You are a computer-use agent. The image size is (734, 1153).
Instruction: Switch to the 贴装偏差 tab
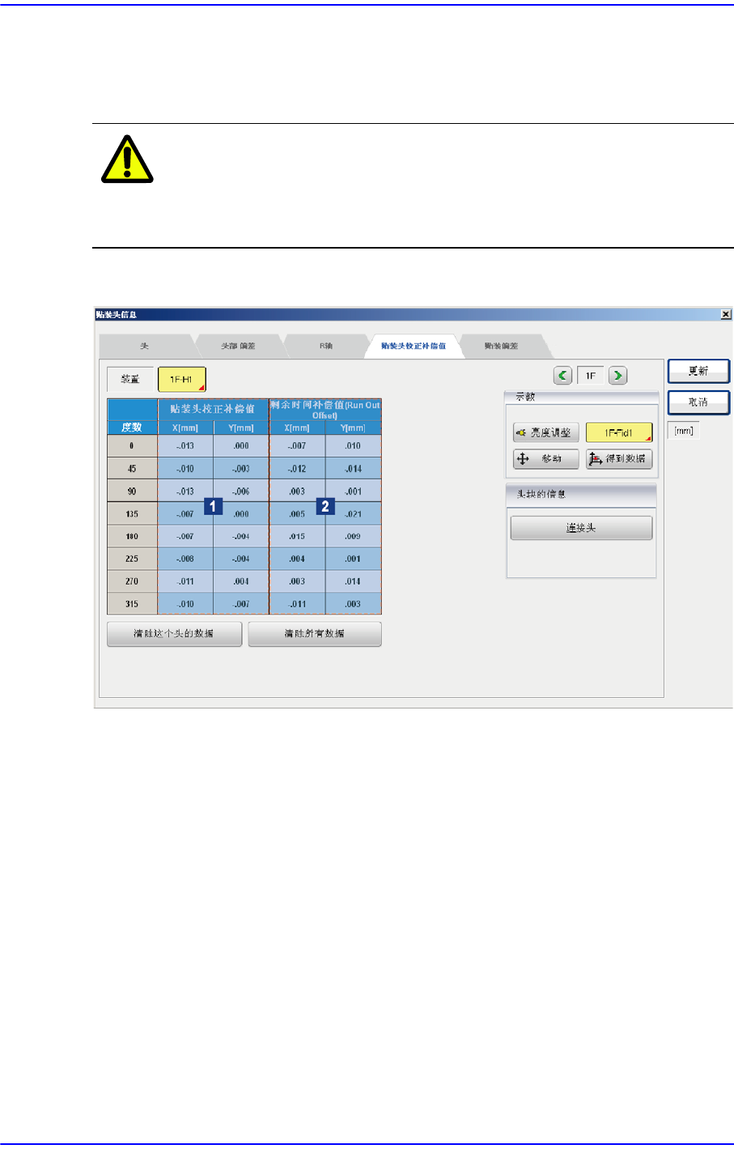pos(502,346)
